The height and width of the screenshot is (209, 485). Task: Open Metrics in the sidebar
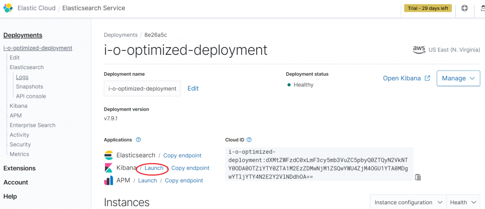pos(19,154)
